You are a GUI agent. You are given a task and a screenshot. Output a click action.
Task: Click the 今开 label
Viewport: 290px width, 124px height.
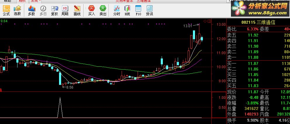tap(265, 92)
